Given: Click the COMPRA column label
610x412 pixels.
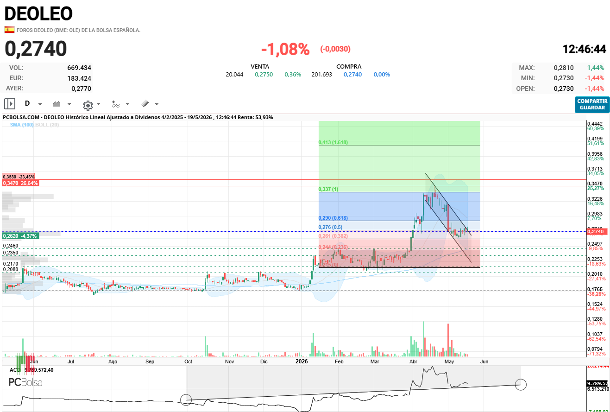Looking at the screenshot, I should click(349, 67).
